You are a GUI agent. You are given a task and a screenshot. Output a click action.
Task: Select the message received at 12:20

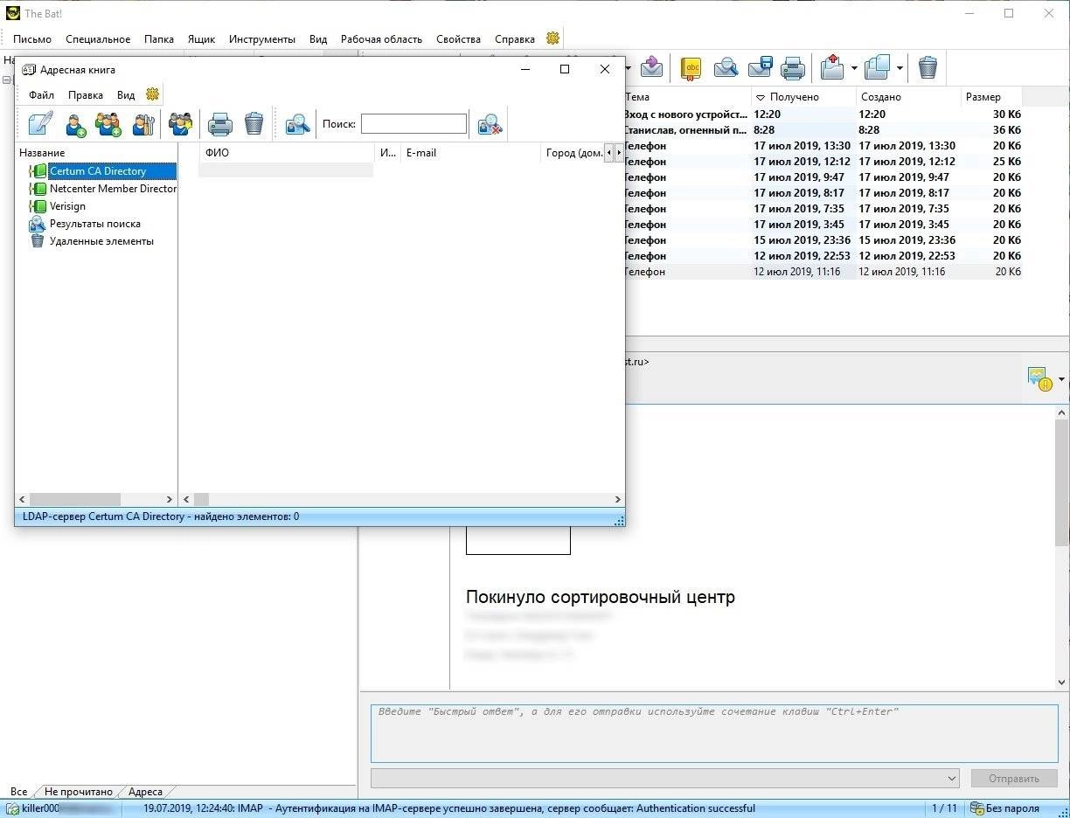click(x=823, y=114)
